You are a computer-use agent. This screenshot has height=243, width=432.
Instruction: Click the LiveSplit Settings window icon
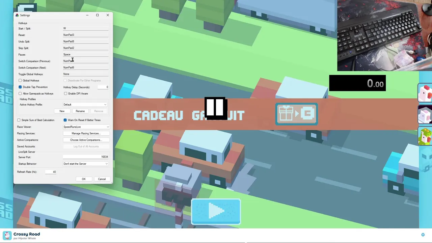pos(17,15)
